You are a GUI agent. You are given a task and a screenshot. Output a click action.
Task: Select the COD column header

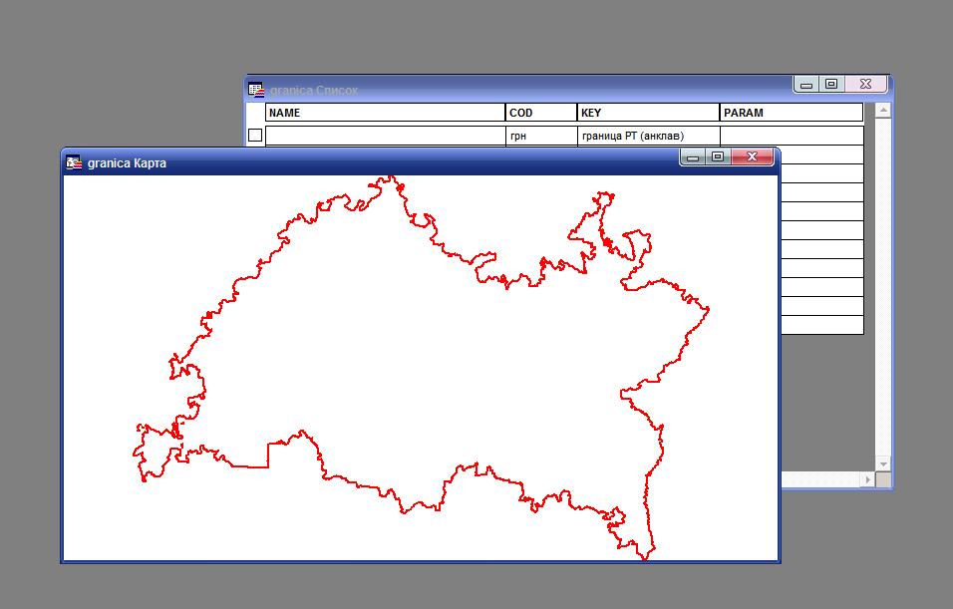pyautogui.click(x=541, y=113)
